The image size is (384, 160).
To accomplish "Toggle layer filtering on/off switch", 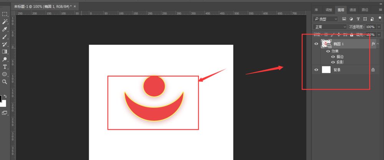I will [380, 18].
